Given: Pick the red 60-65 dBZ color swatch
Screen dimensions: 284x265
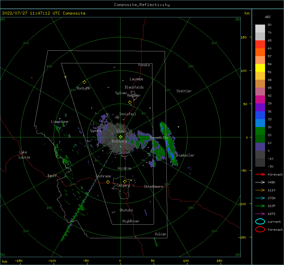Looking at the screenshot, I should coord(260,44).
